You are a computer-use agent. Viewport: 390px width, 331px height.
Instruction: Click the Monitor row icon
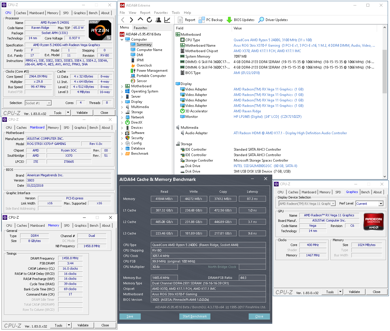pos(182,117)
